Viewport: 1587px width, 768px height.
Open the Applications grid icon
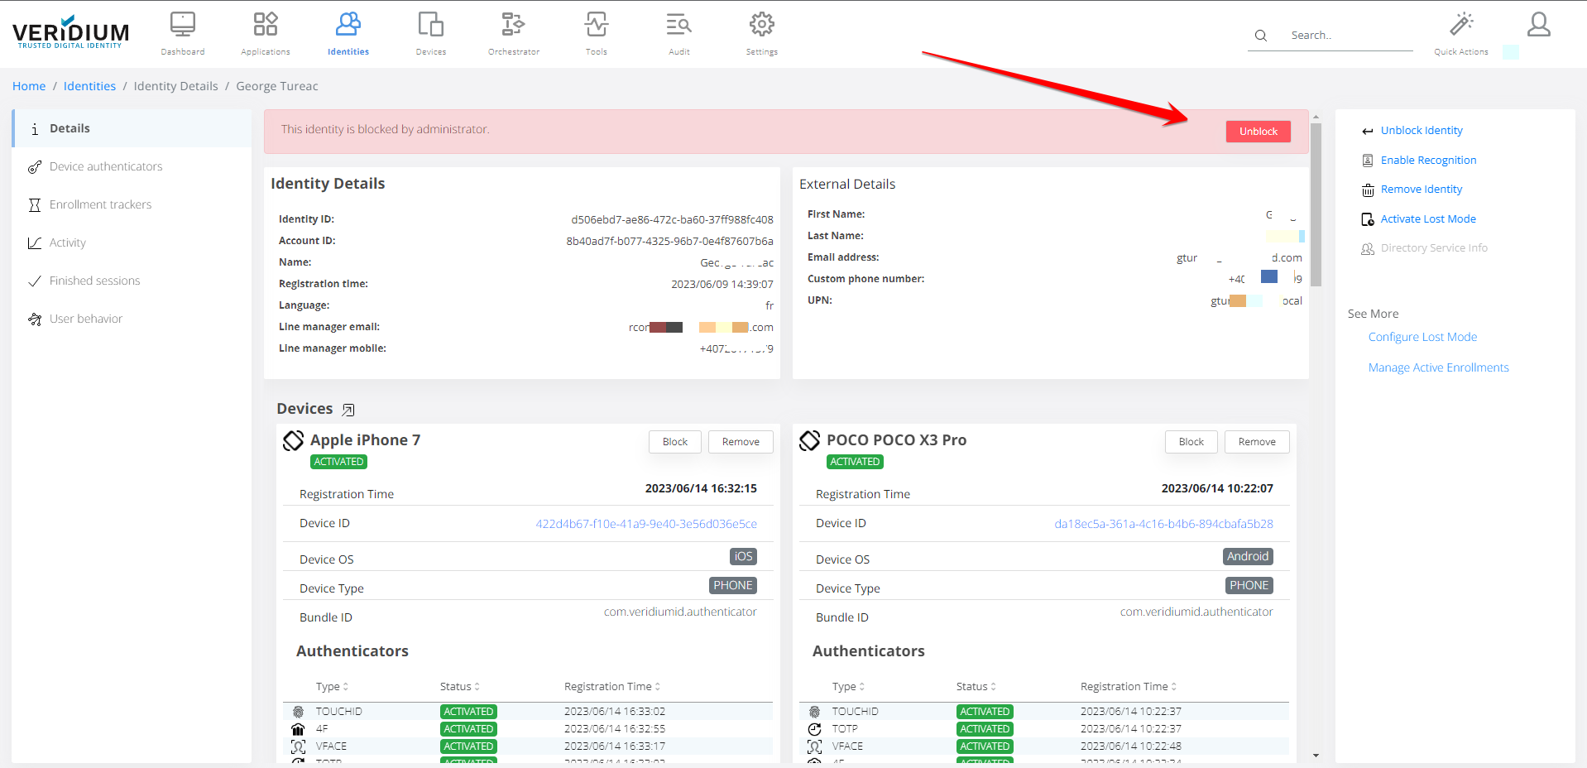(266, 25)
